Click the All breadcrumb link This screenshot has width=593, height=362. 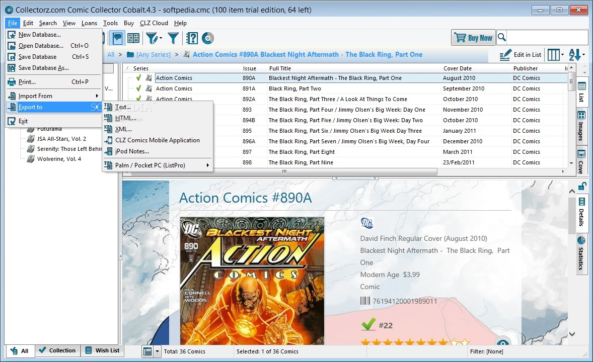click(111, 54)
